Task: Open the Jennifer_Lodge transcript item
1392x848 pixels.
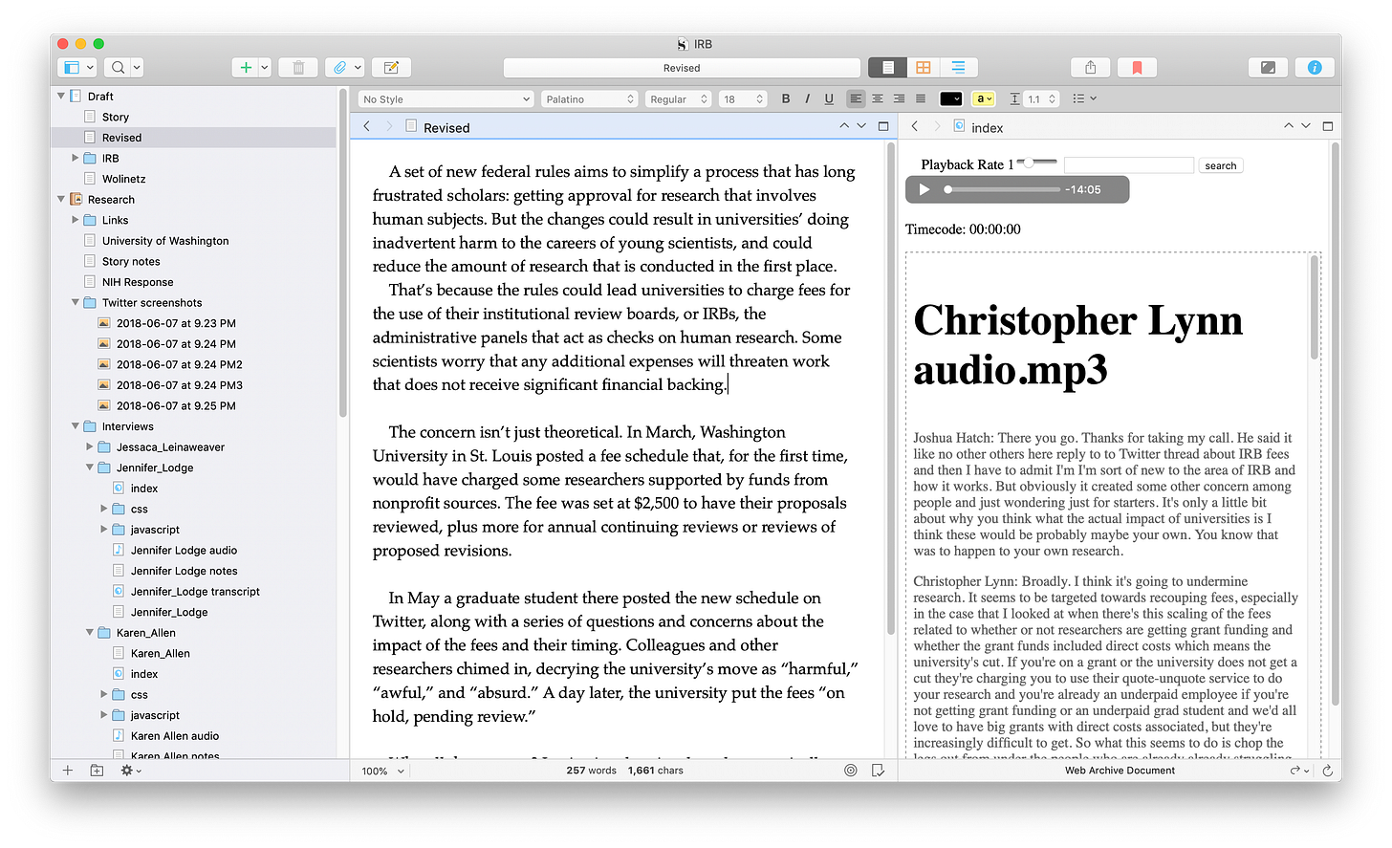Action: point(195,591)
